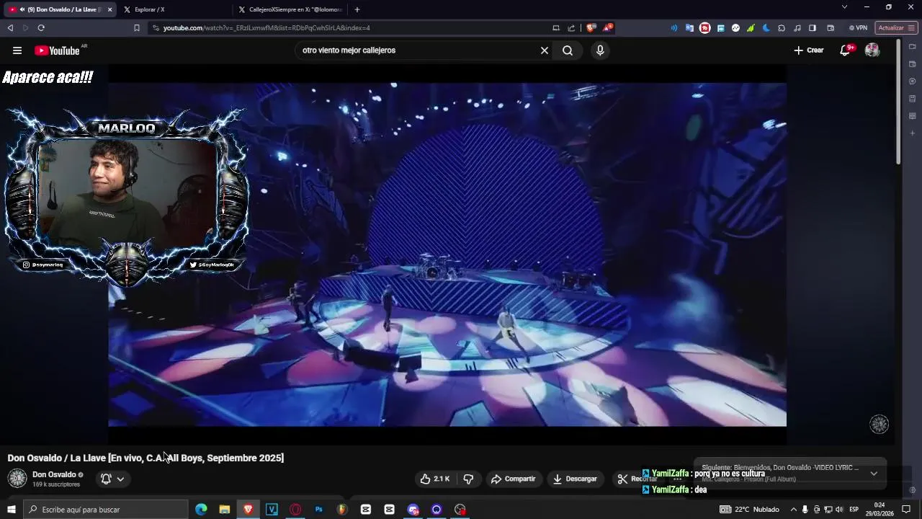Click the taskbar volume speaker icon
The image size is (922, 519).
[x=840, y=510]
